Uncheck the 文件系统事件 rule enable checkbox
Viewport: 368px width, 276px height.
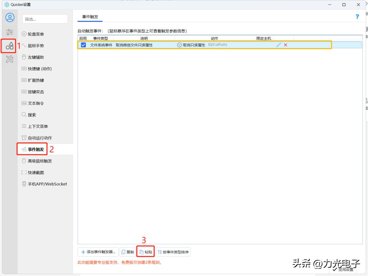point(83,45)
